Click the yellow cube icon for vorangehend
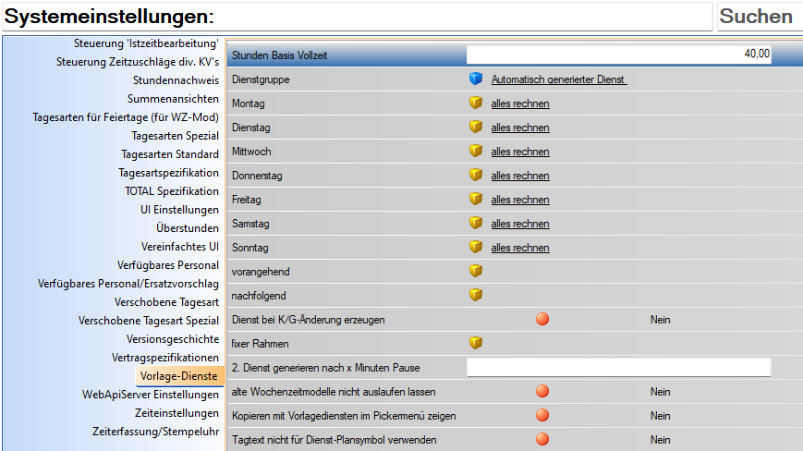 coord(476,272)
